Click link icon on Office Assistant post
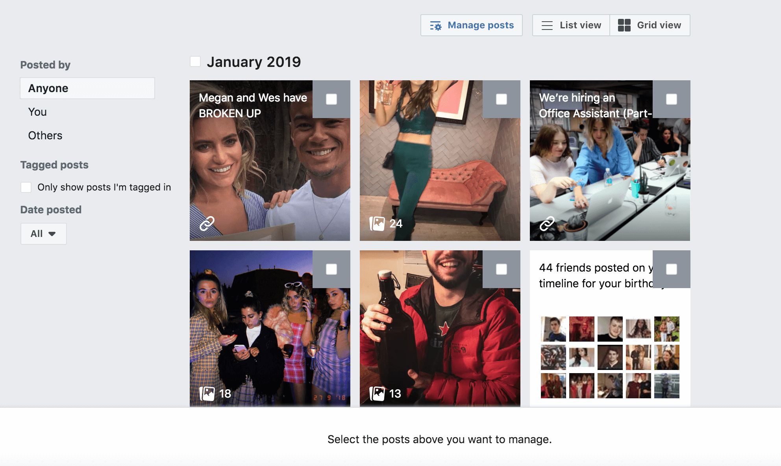 click(x=547, y=223)
